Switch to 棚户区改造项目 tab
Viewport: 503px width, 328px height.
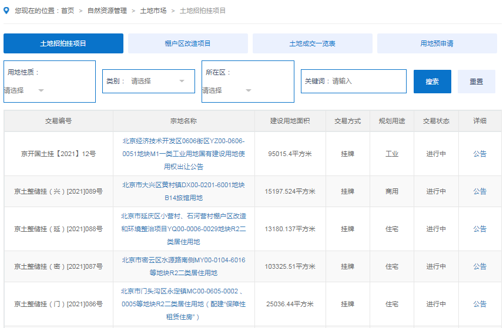click(x=188, y=43)
